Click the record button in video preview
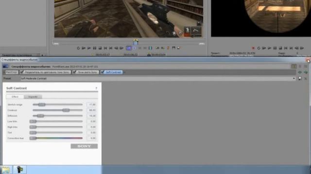 point(253,48)
